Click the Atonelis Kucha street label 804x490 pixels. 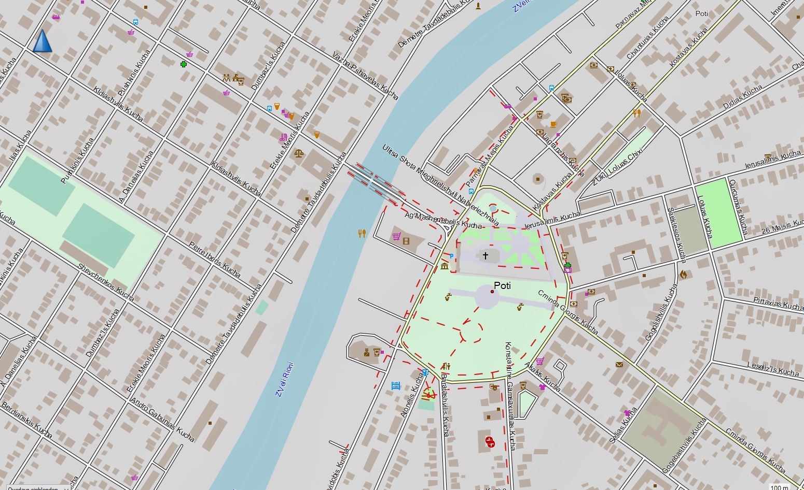(412, 395)
